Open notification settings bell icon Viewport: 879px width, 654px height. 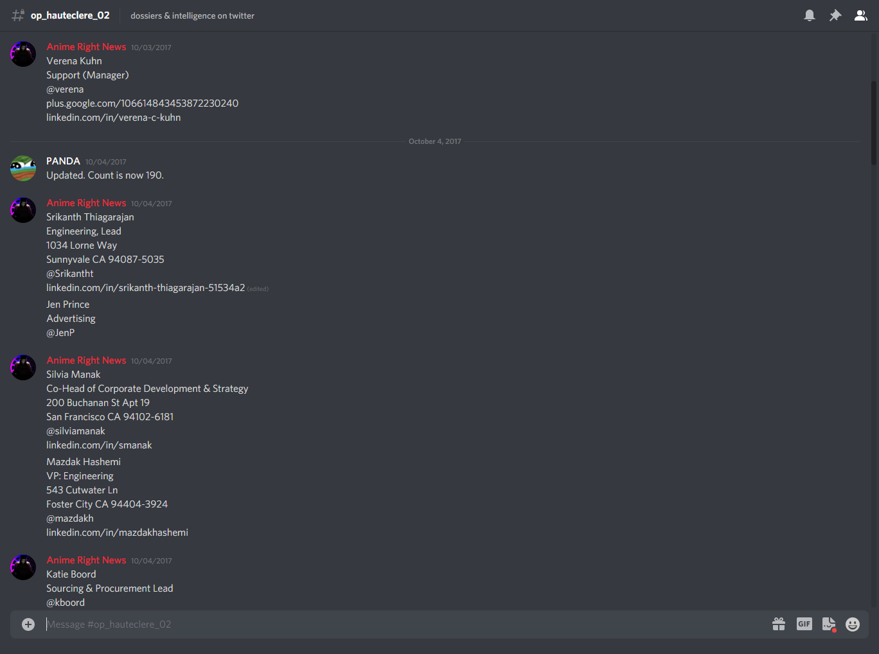[810, 15]
